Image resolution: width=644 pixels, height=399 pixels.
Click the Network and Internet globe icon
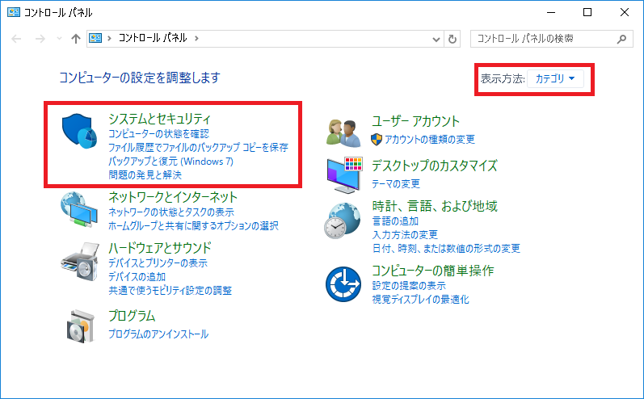tap(79, 209)
